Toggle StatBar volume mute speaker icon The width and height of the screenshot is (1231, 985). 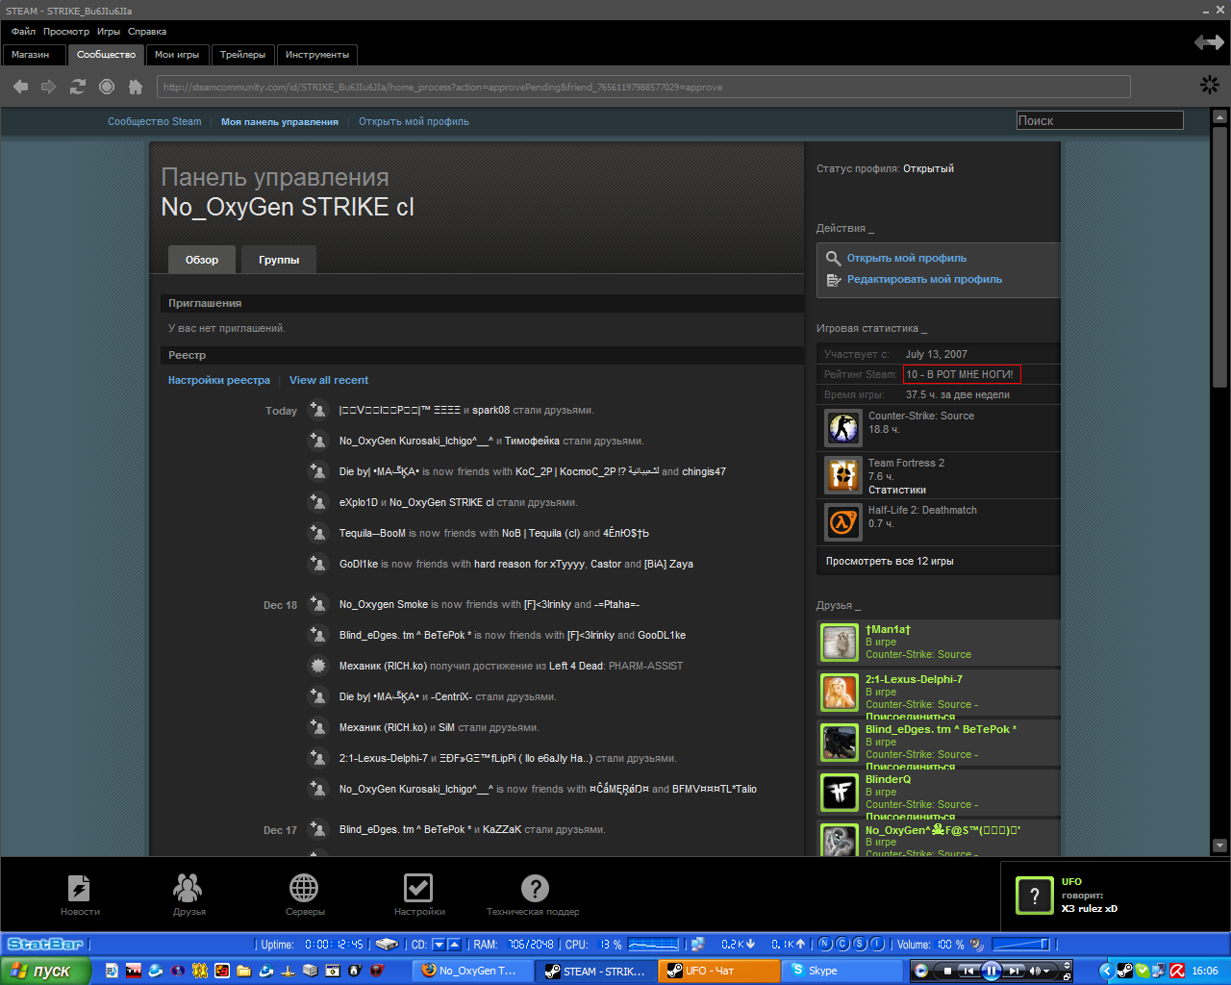click(x=977, y=945)
